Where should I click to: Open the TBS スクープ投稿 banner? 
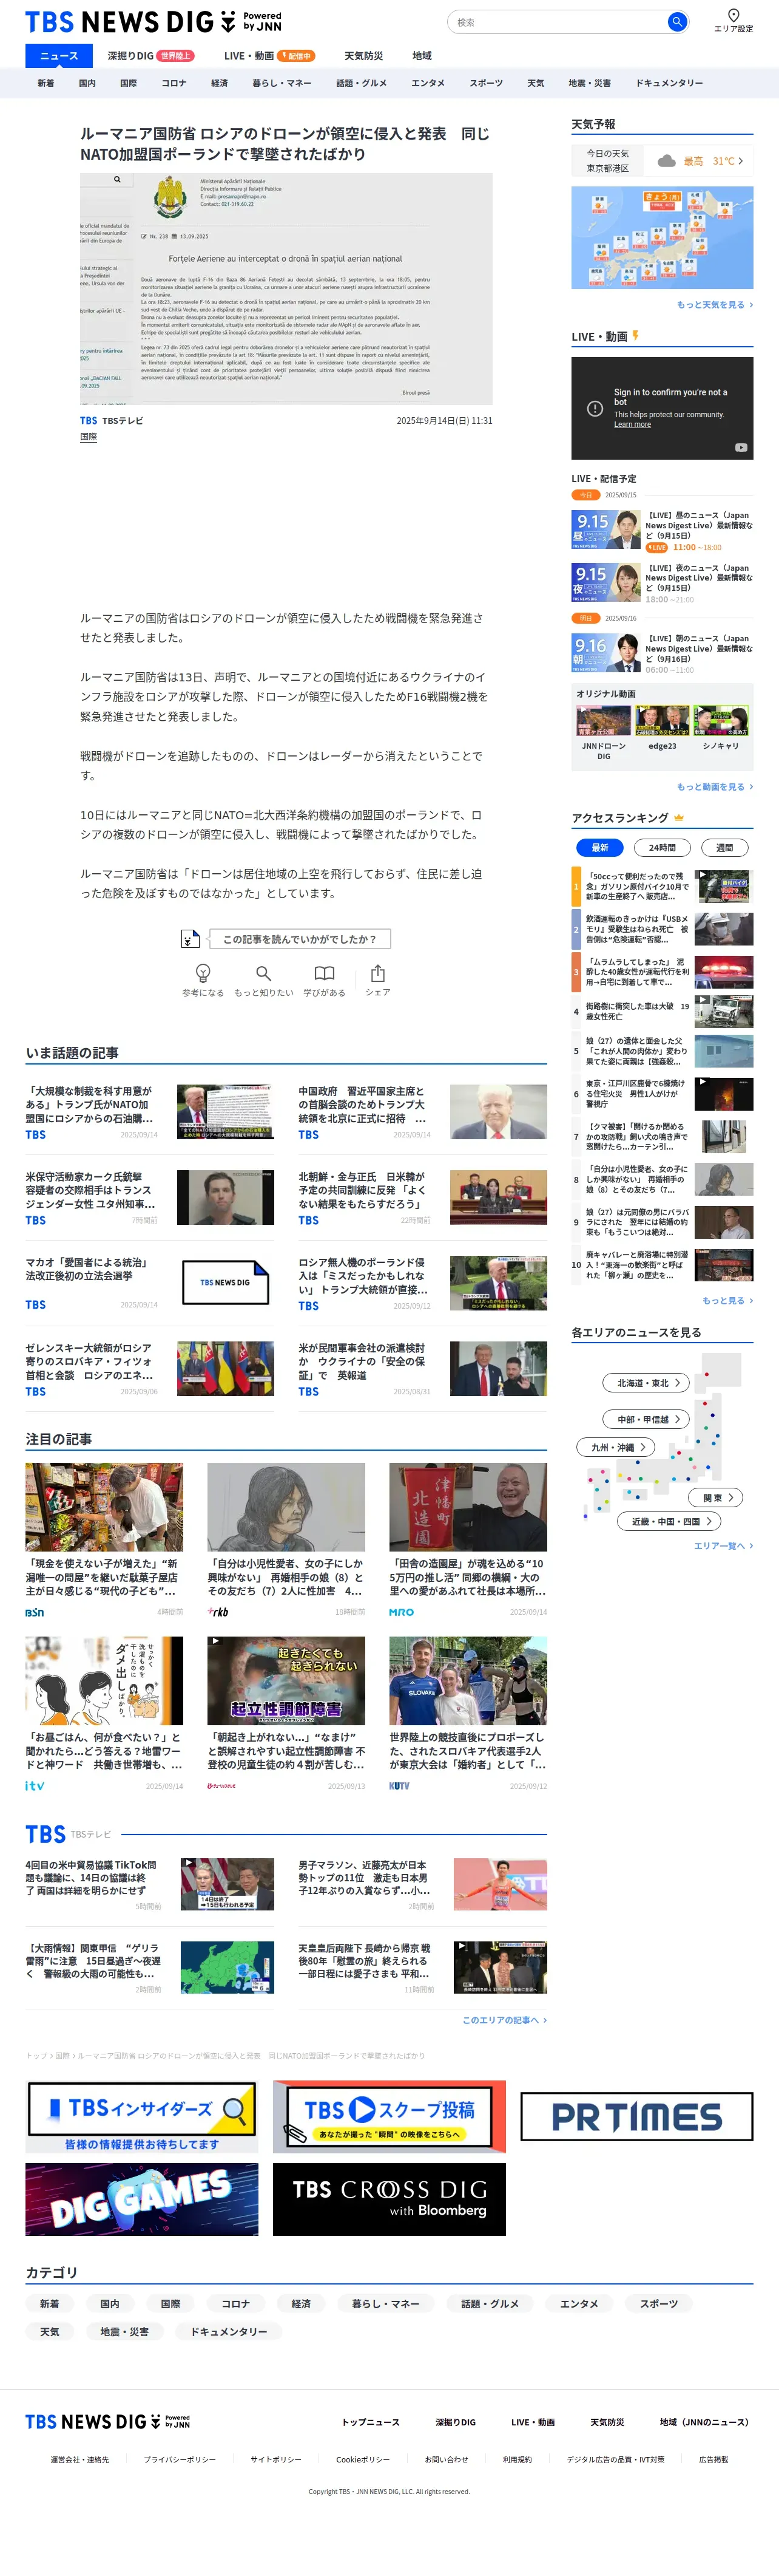(x=389, y=2117)
